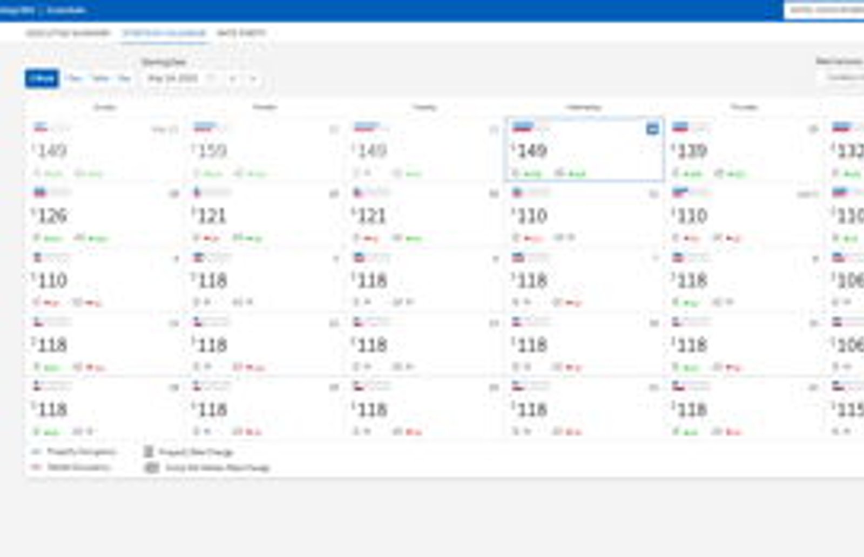The width and height of the screenshot is (864, 557).
Task: Select the $121 rate cell under Monday
Action: (x=265, y=215)
